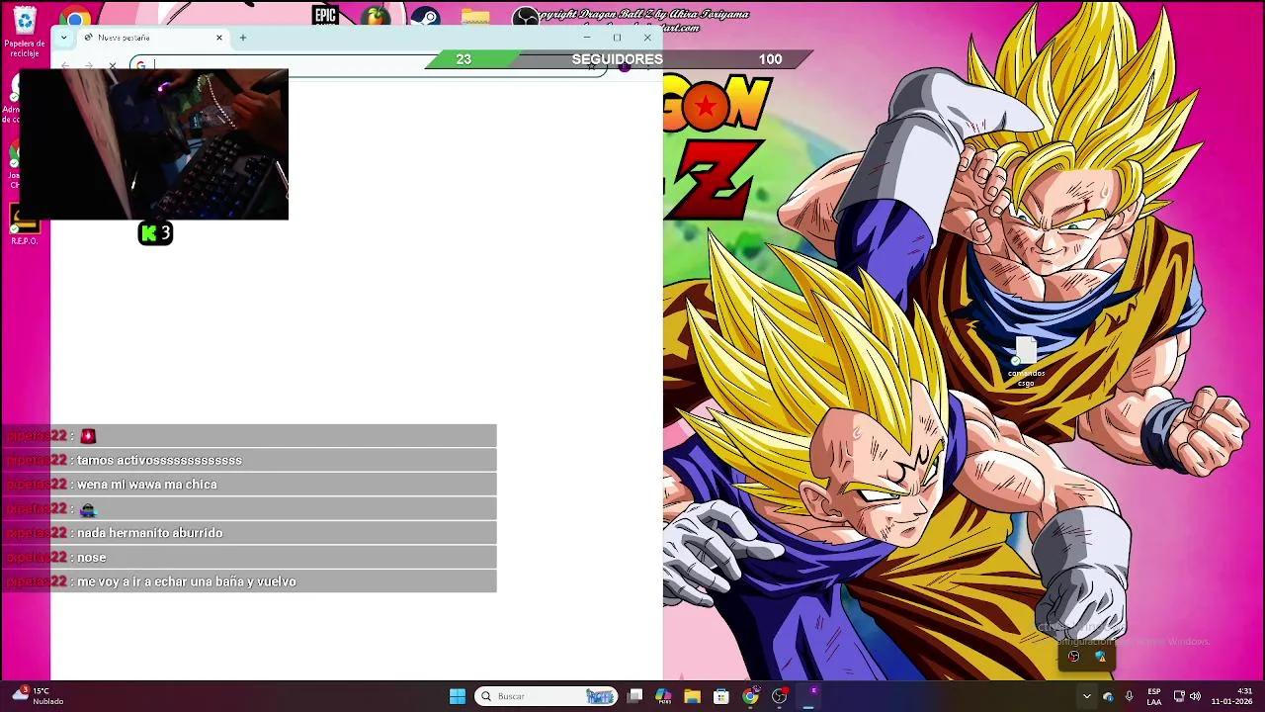This screenshot has height=712, width=1265.
Task: Open Task View from the taskbar
Action: 635,696
